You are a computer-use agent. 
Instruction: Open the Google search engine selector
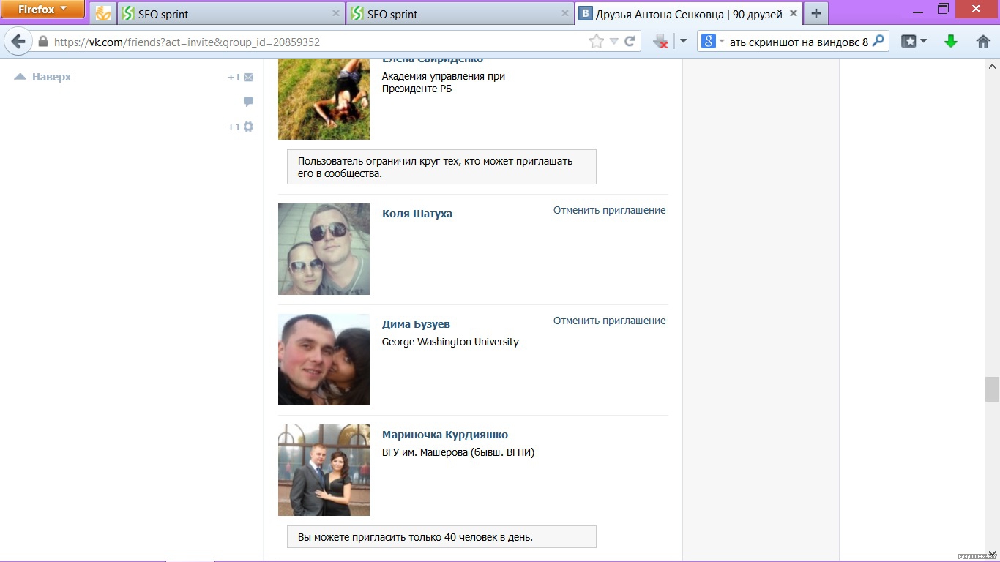click(712, 42)
